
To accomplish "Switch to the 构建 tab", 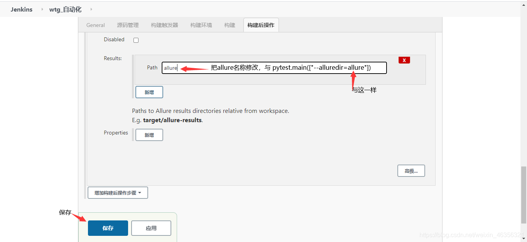I will 230,25.
